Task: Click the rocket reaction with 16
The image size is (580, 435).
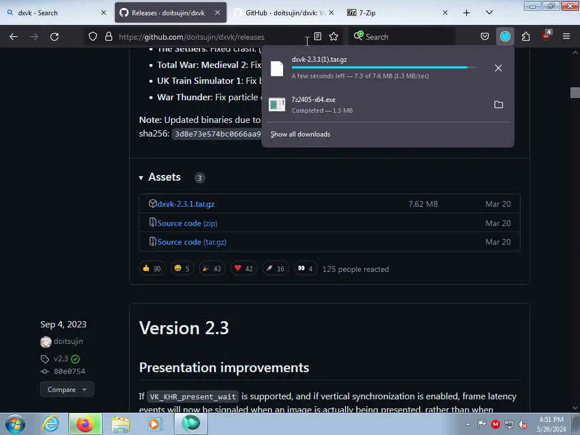Action: tap(276, 268)
